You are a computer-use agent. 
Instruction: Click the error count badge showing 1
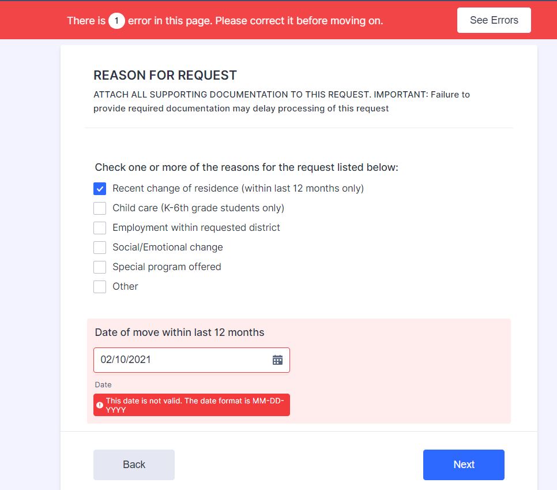tap(116, 21)
